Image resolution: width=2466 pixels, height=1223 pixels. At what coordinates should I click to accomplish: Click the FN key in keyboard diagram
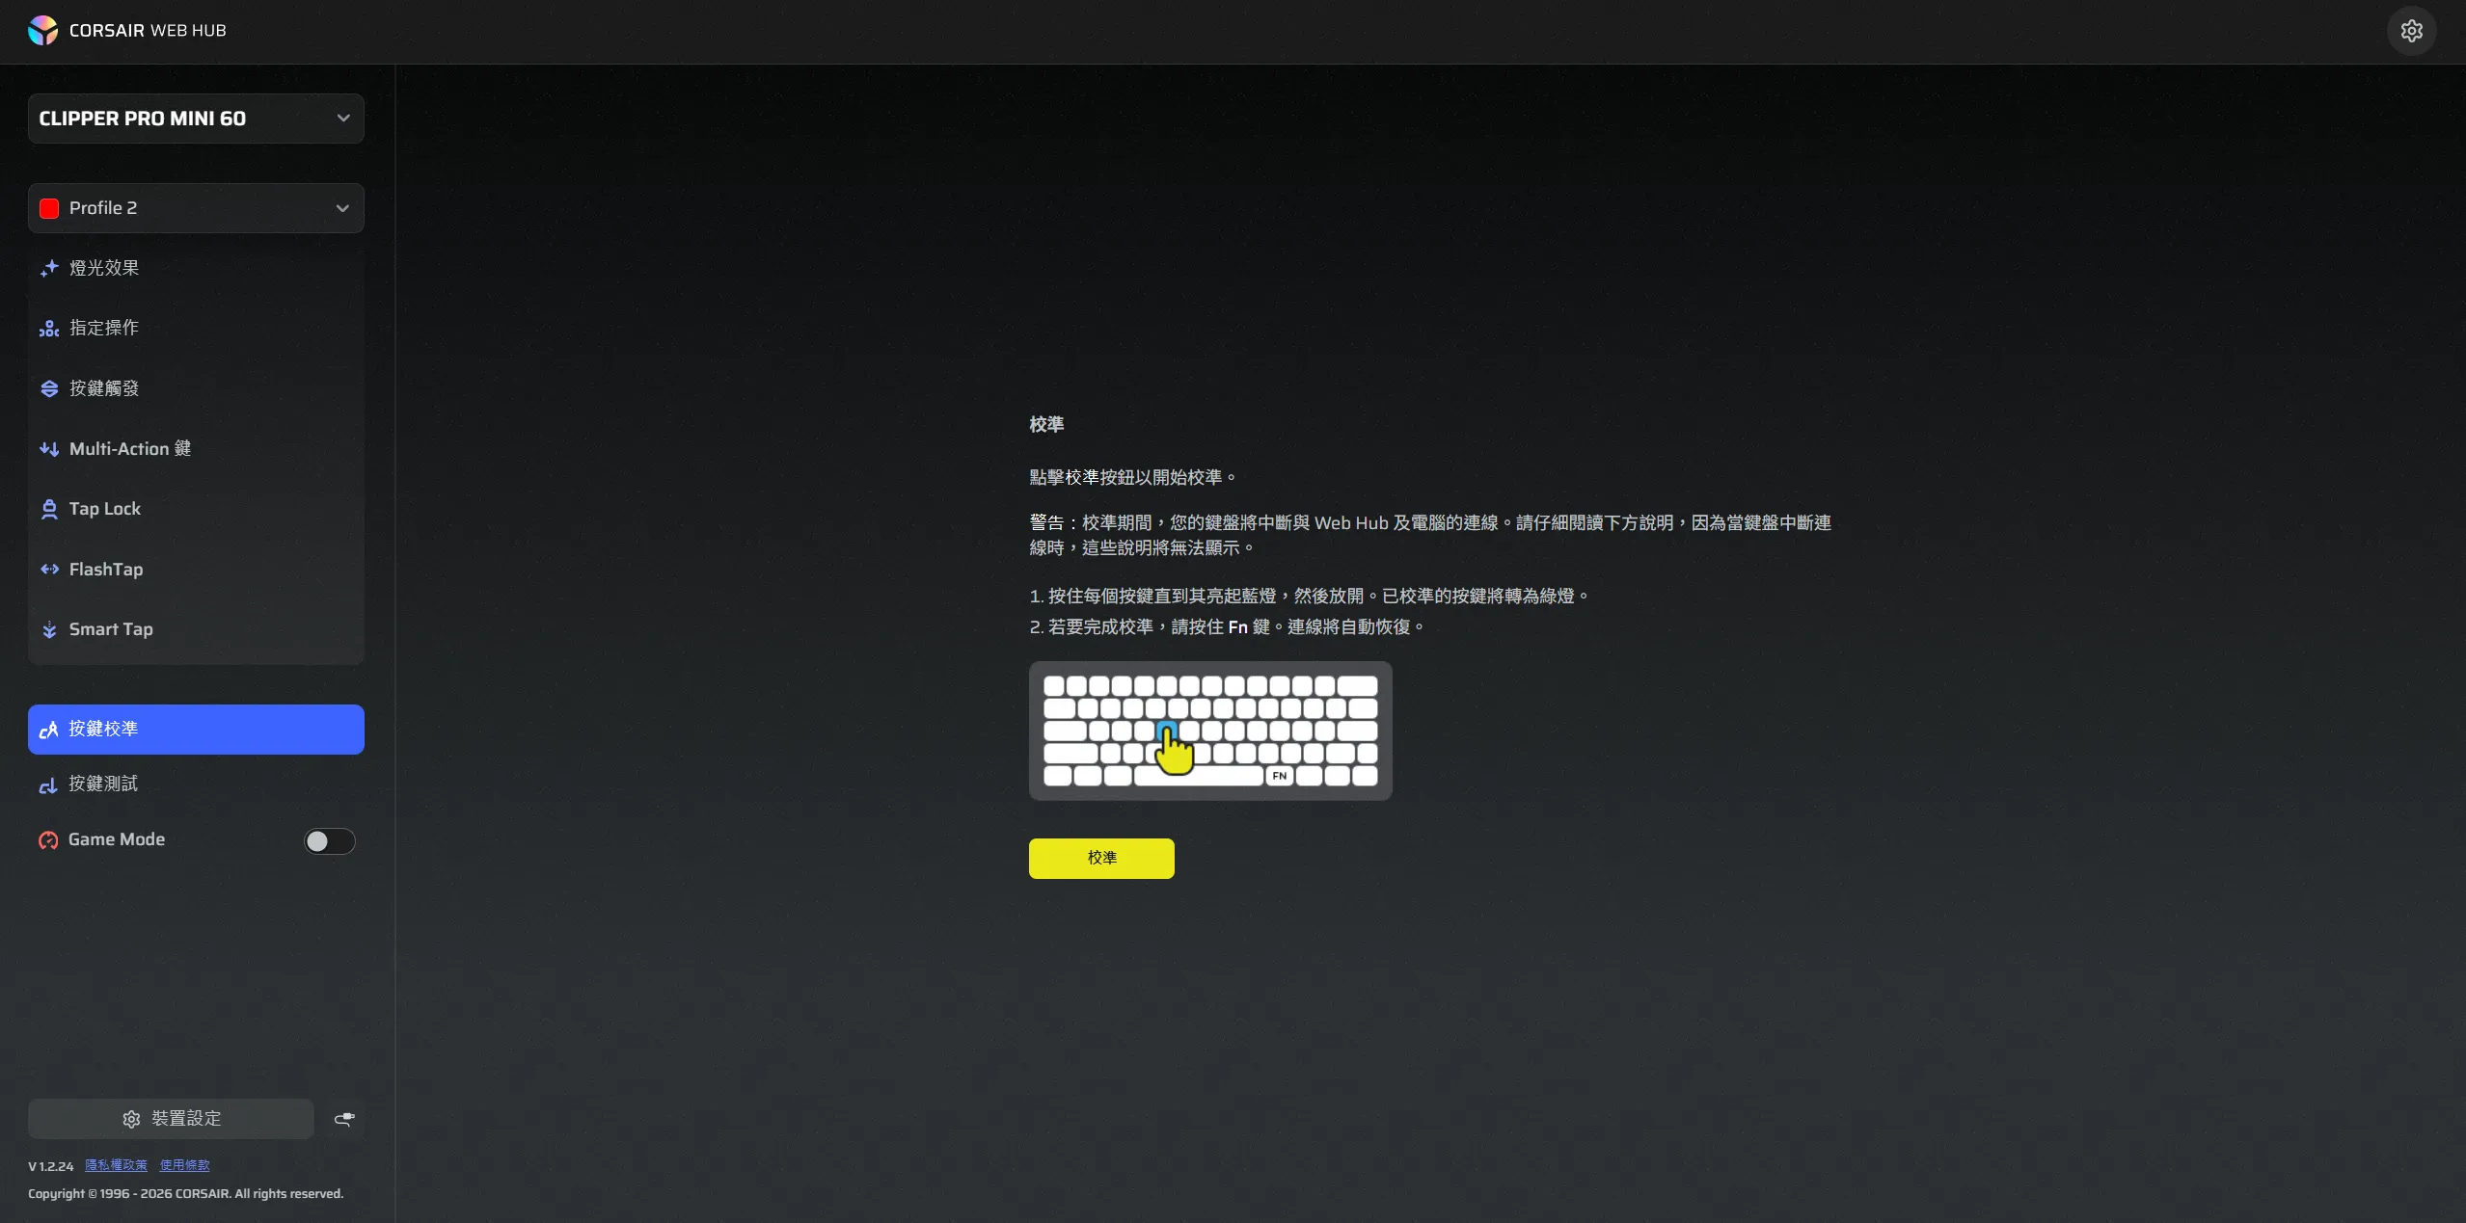[1279, 776]
